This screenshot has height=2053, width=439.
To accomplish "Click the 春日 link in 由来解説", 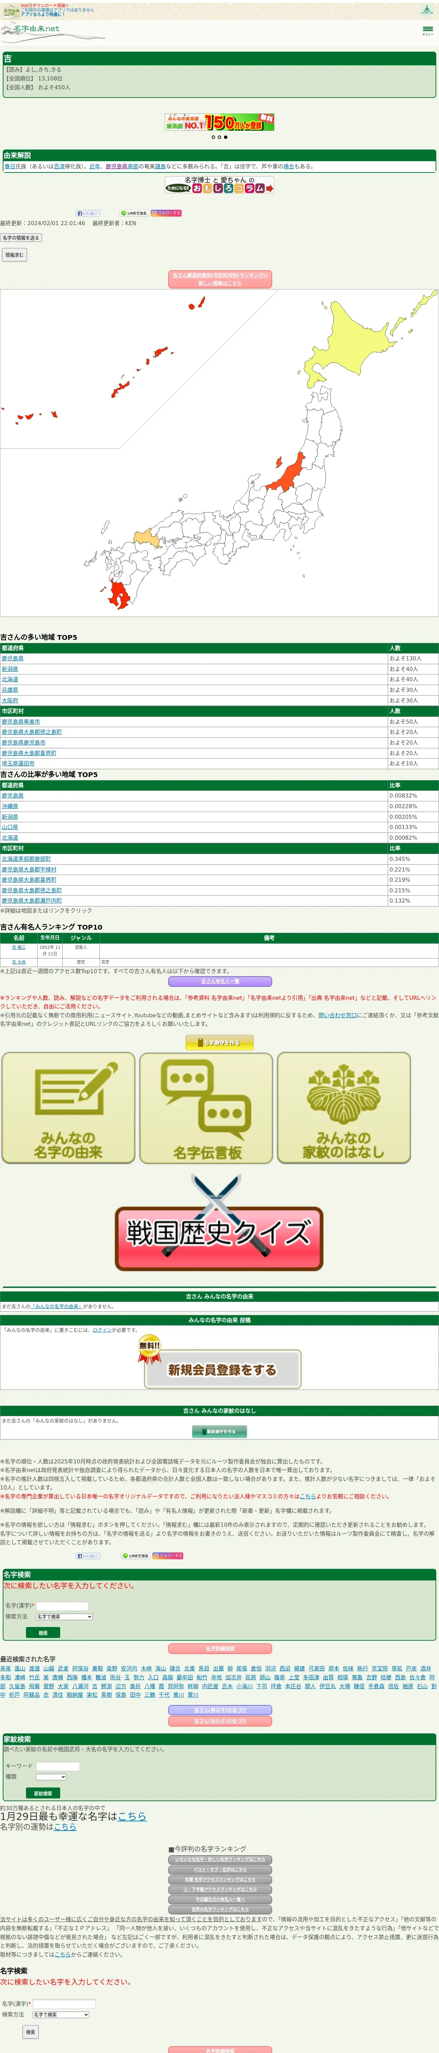I will click(x=10, y=167).
